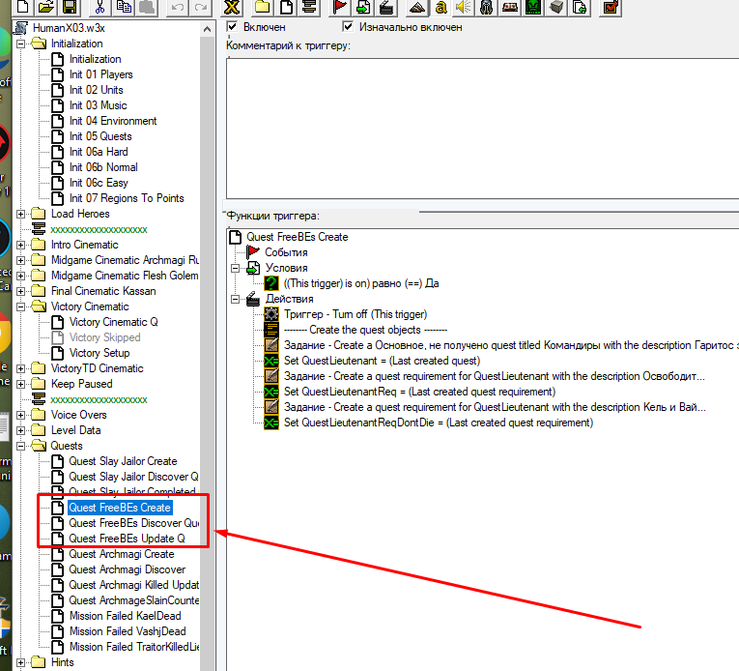Screen dimensions: 739x671
Task: Select the 'This trigger is on' condition
Action: click(x=361, y=283)
